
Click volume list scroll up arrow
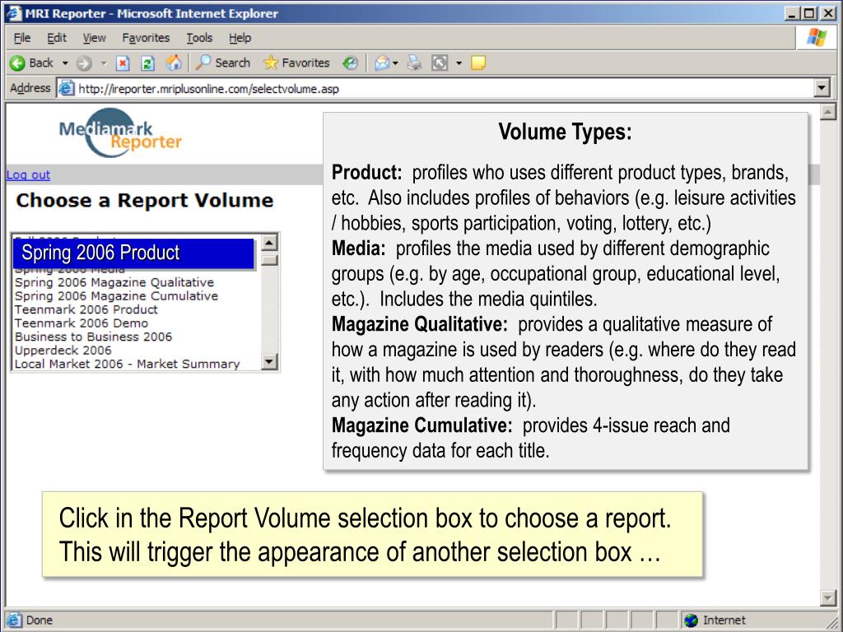coord(269,243)
